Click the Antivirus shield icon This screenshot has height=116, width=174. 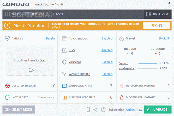coord(7,38)
